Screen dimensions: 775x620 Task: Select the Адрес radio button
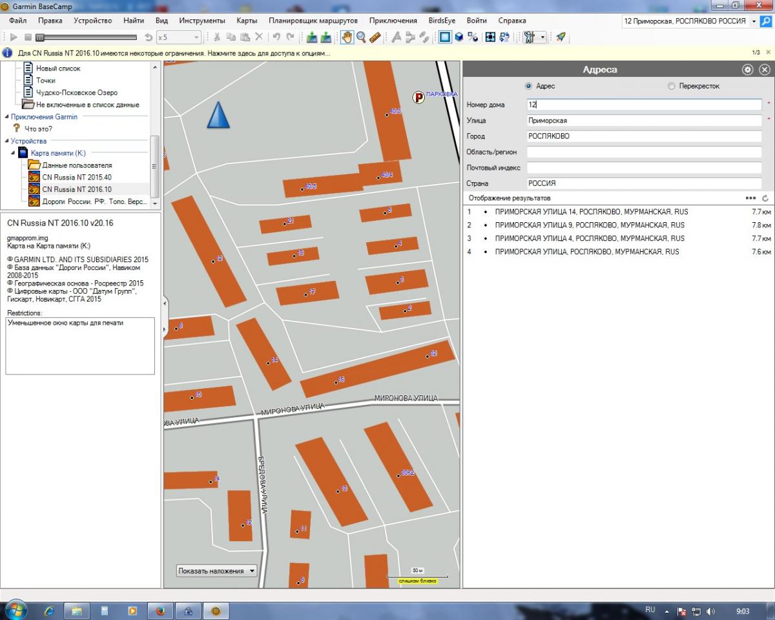point(528,86)
